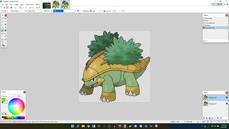The width and height of the screenshot is (229, 129).
Task: Select the Magic Wand tool
Action: 3,28
